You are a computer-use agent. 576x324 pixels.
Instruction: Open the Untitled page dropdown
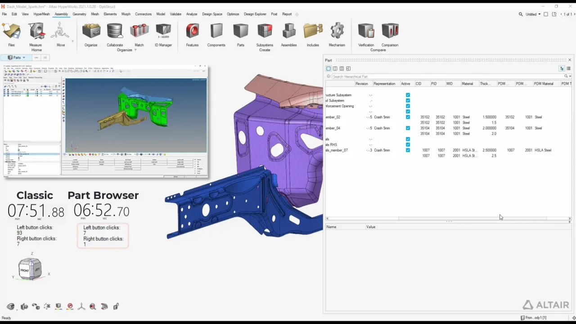point(539,14)
